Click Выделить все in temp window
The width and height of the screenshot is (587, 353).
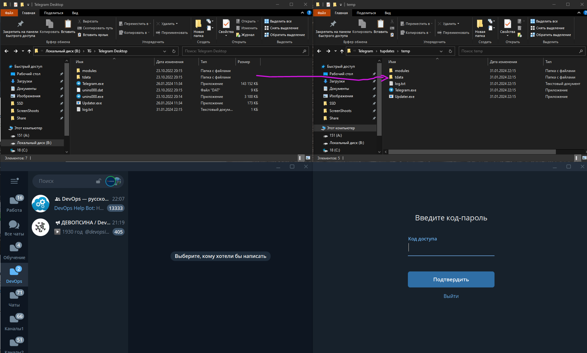click(544, 21)
